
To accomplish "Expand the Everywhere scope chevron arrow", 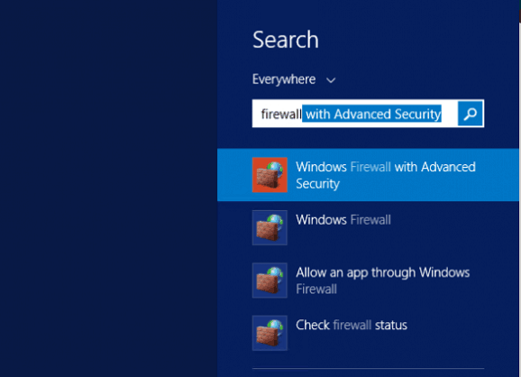I will click(331, 80).
